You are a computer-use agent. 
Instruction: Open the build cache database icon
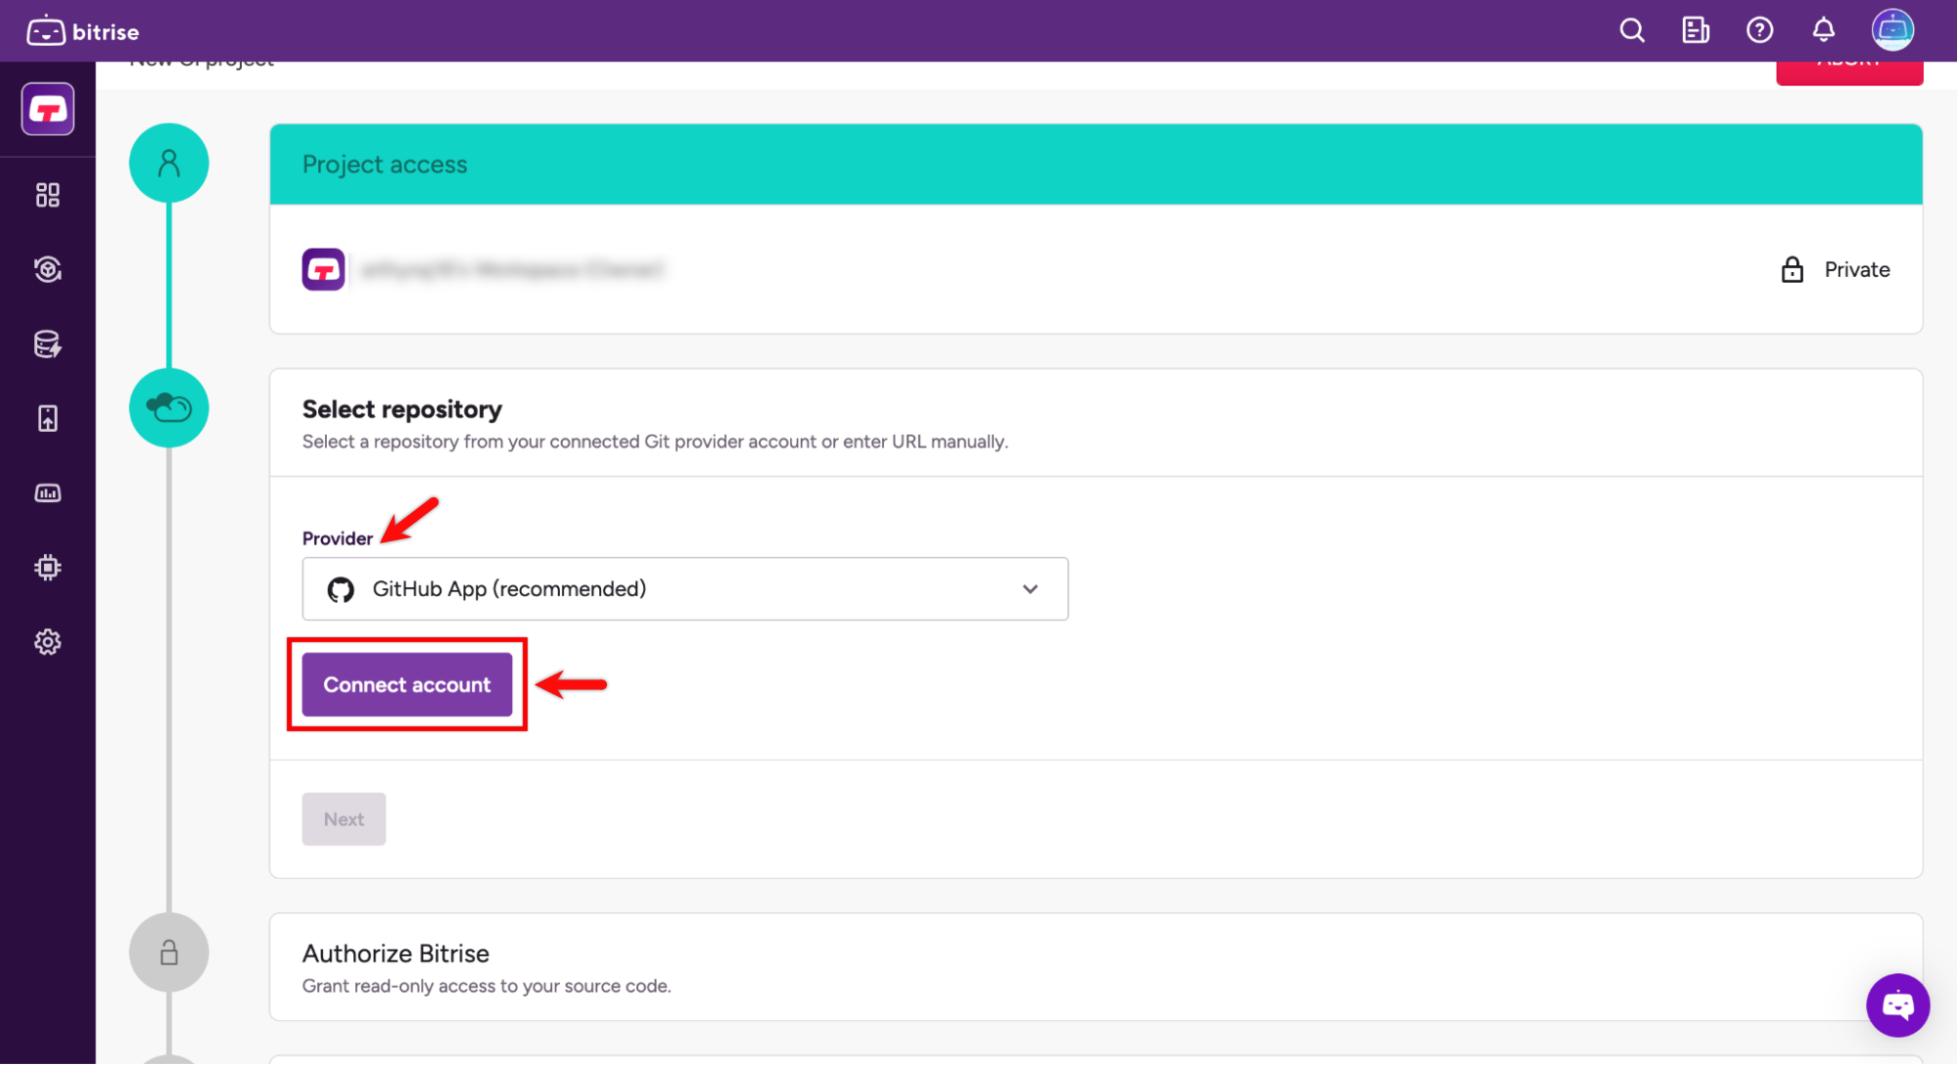point(48,344)
